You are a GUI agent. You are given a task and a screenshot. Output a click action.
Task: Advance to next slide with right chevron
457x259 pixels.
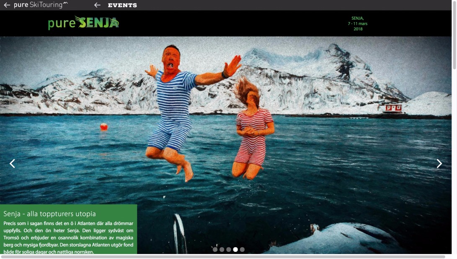439,163
